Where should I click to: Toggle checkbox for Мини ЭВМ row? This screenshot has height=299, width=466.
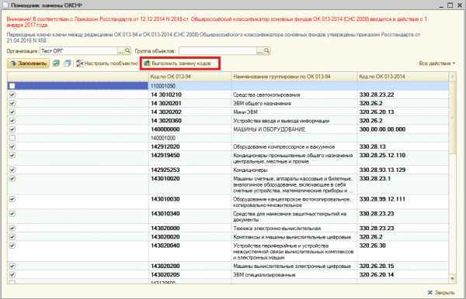pyautogui.click(x=12, y=112)
